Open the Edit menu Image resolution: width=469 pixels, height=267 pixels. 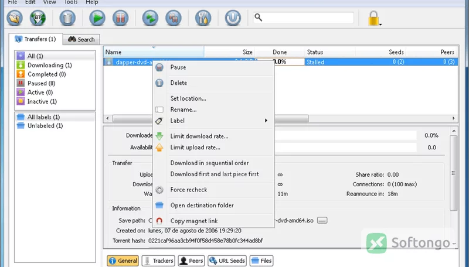(x=30, y=2)
